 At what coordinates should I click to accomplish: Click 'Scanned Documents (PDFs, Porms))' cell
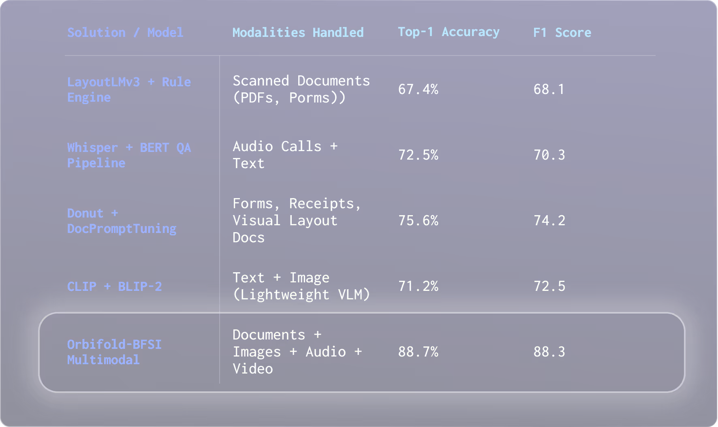point(301,90)
